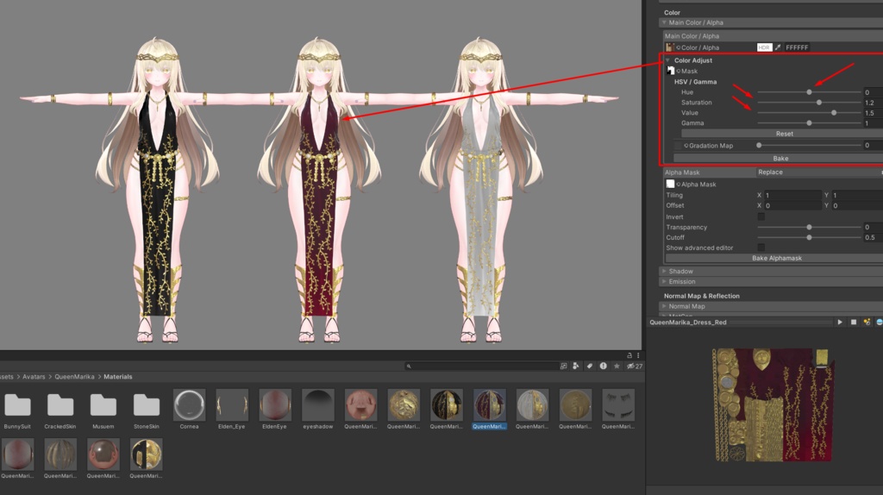Screen dimensions: 883x495
Task: Click the Project search field
Action: click(x=481, y=366)
